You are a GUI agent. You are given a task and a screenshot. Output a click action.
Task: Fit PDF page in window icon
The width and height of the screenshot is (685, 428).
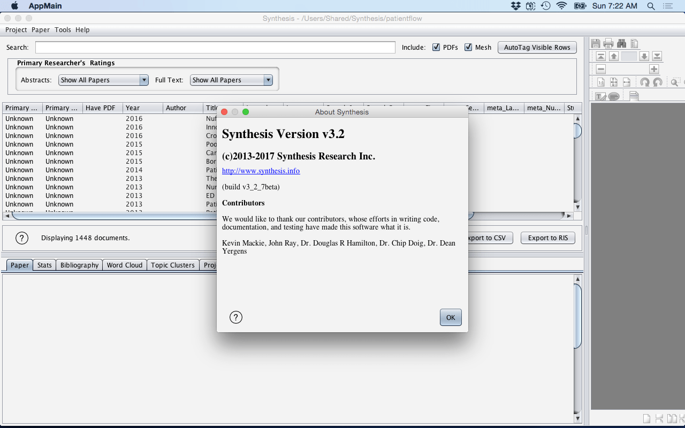pos(614,82)
